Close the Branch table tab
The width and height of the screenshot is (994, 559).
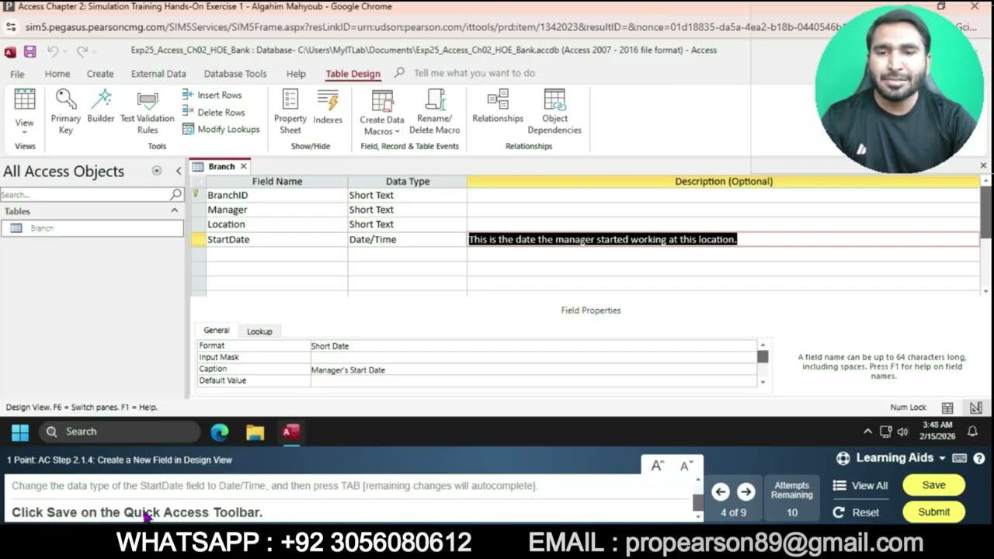(x=243, y=166)
